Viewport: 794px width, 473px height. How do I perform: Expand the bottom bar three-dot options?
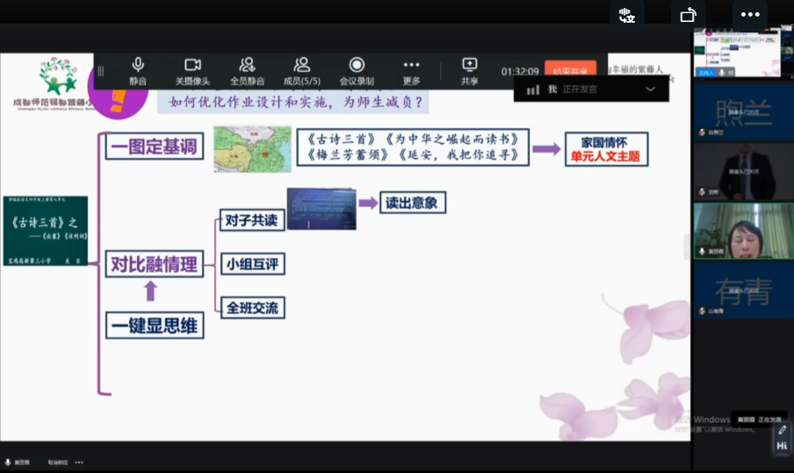[79, 462]
